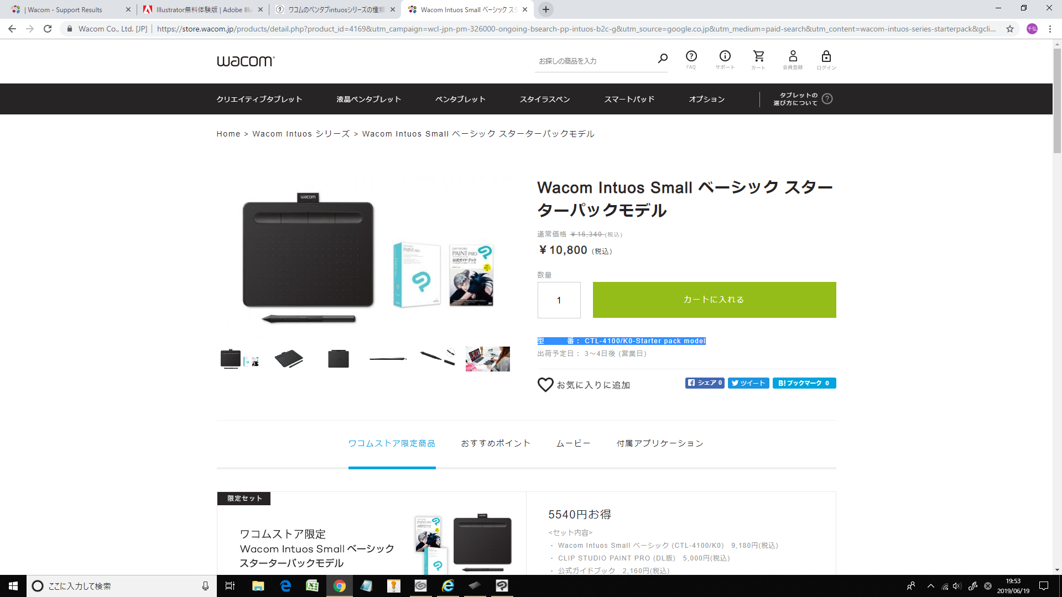The image size is (1062, 597).
Task: Switch to the 付属アプリケーション tab
Action: pyautogui.click(x=660, y=443)
